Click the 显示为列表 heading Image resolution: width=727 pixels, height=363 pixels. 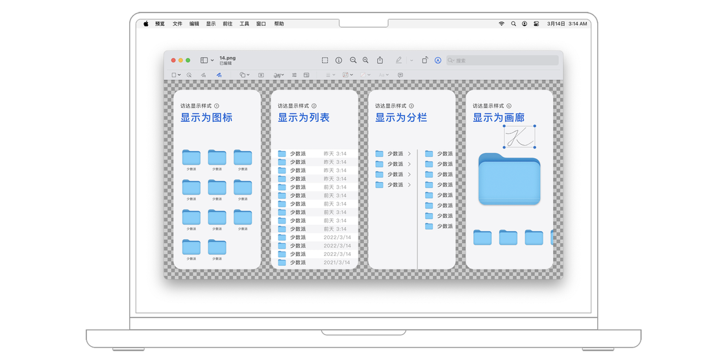pos(304,117)
